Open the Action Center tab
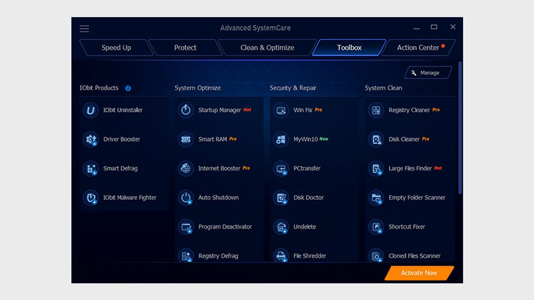Screen dimensions: 534x300 [418, 48]
